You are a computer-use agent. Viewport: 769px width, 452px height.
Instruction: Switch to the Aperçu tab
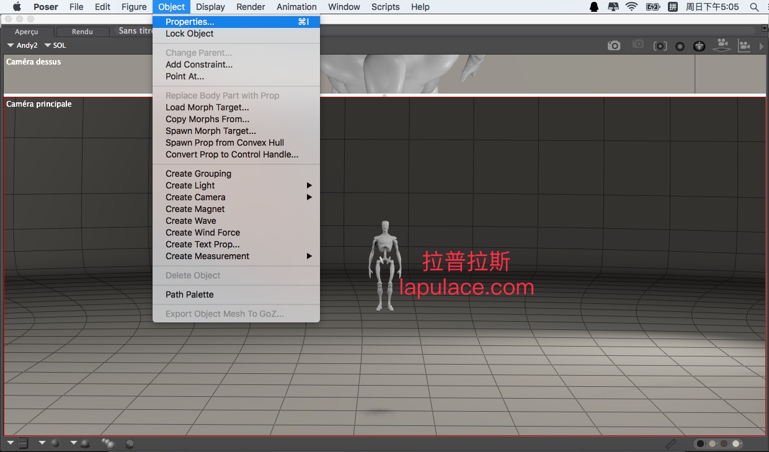click(27, 32)
